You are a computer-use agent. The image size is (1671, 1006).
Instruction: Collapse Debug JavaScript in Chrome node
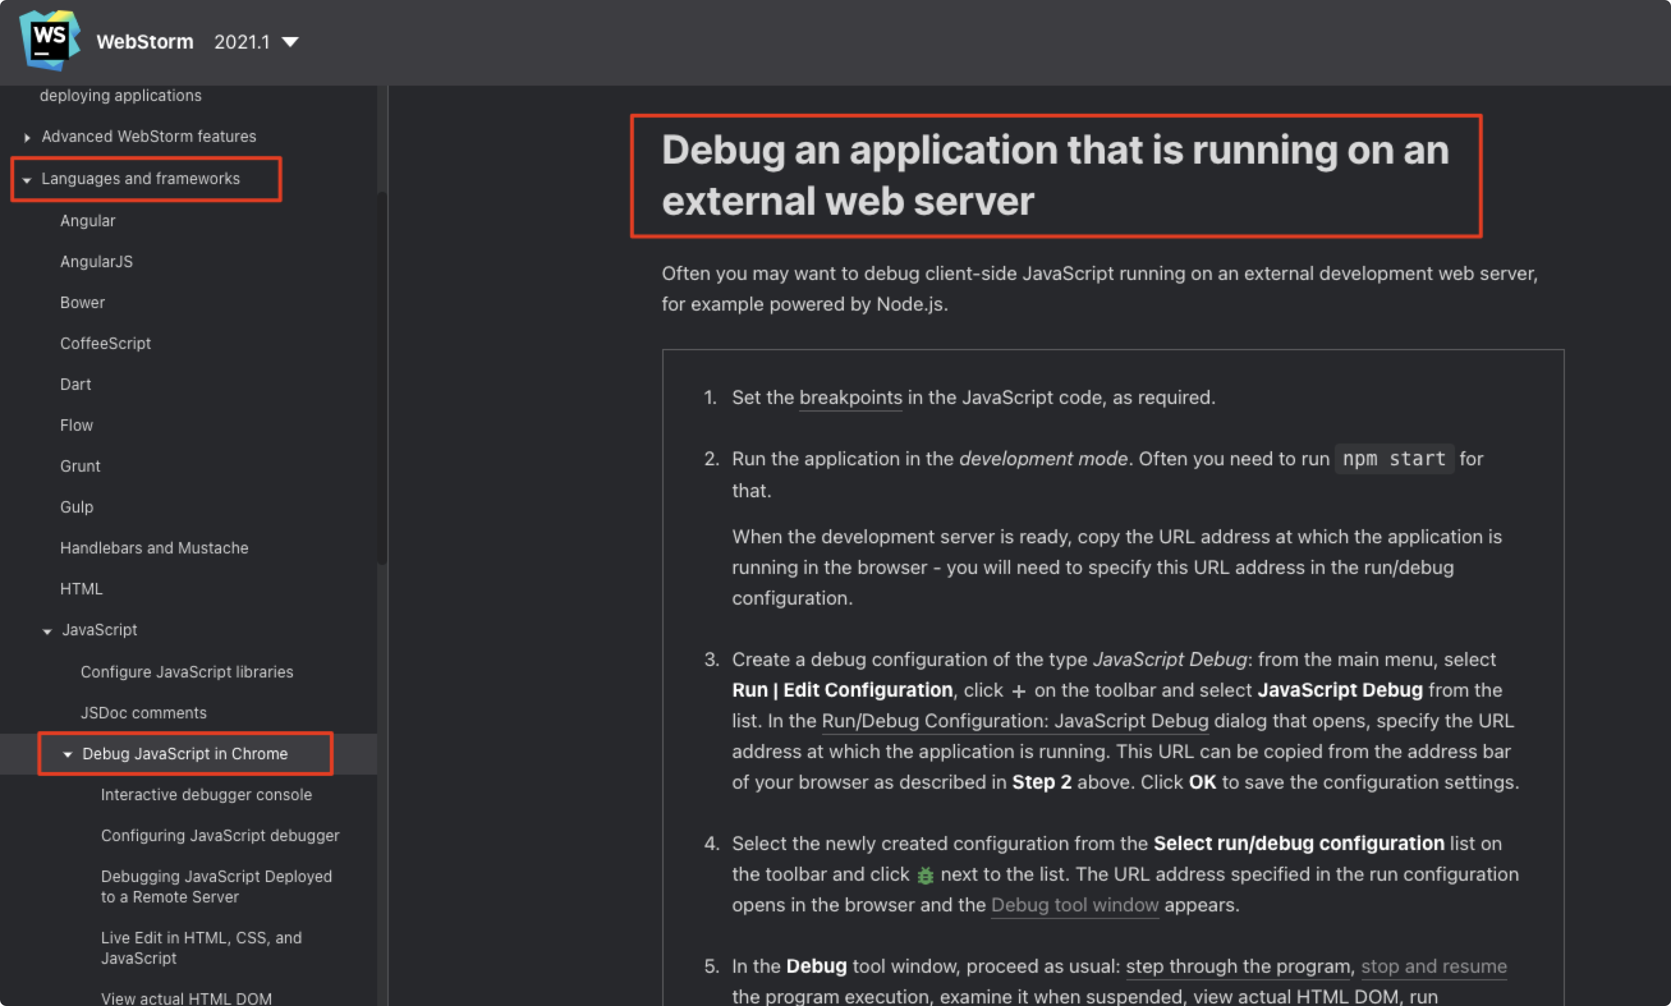67,754
